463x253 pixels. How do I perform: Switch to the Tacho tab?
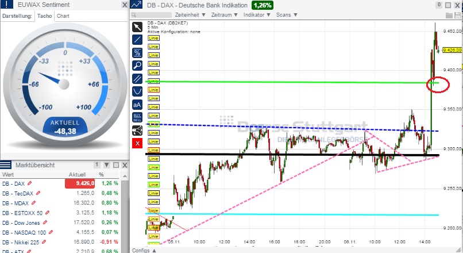point(44,16)
